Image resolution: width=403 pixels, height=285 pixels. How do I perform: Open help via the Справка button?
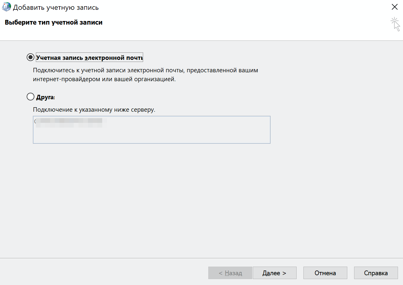[376, 273]
